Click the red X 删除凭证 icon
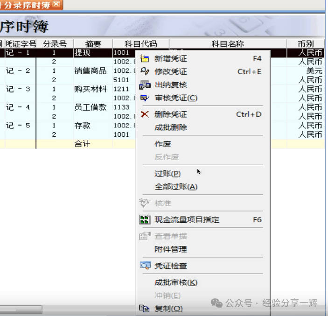The width and height of the screenshot is (328, 316). (145, 114)
